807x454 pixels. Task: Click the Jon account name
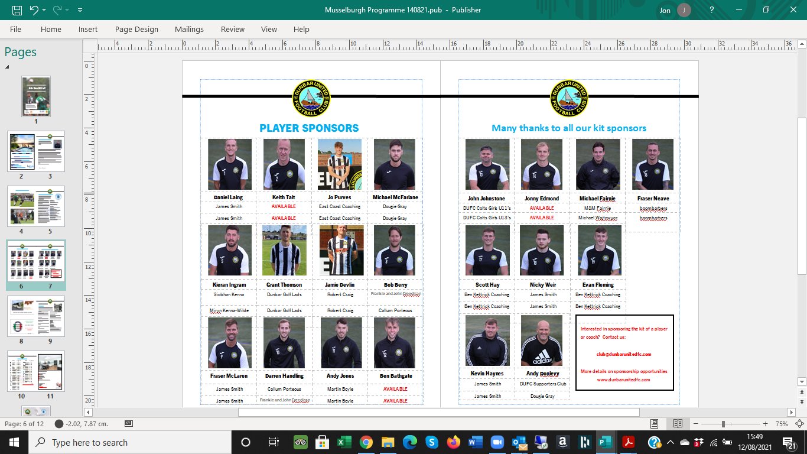665,10
